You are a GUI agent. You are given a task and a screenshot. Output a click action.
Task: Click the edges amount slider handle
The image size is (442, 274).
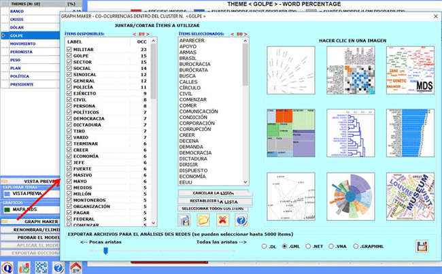105,251
